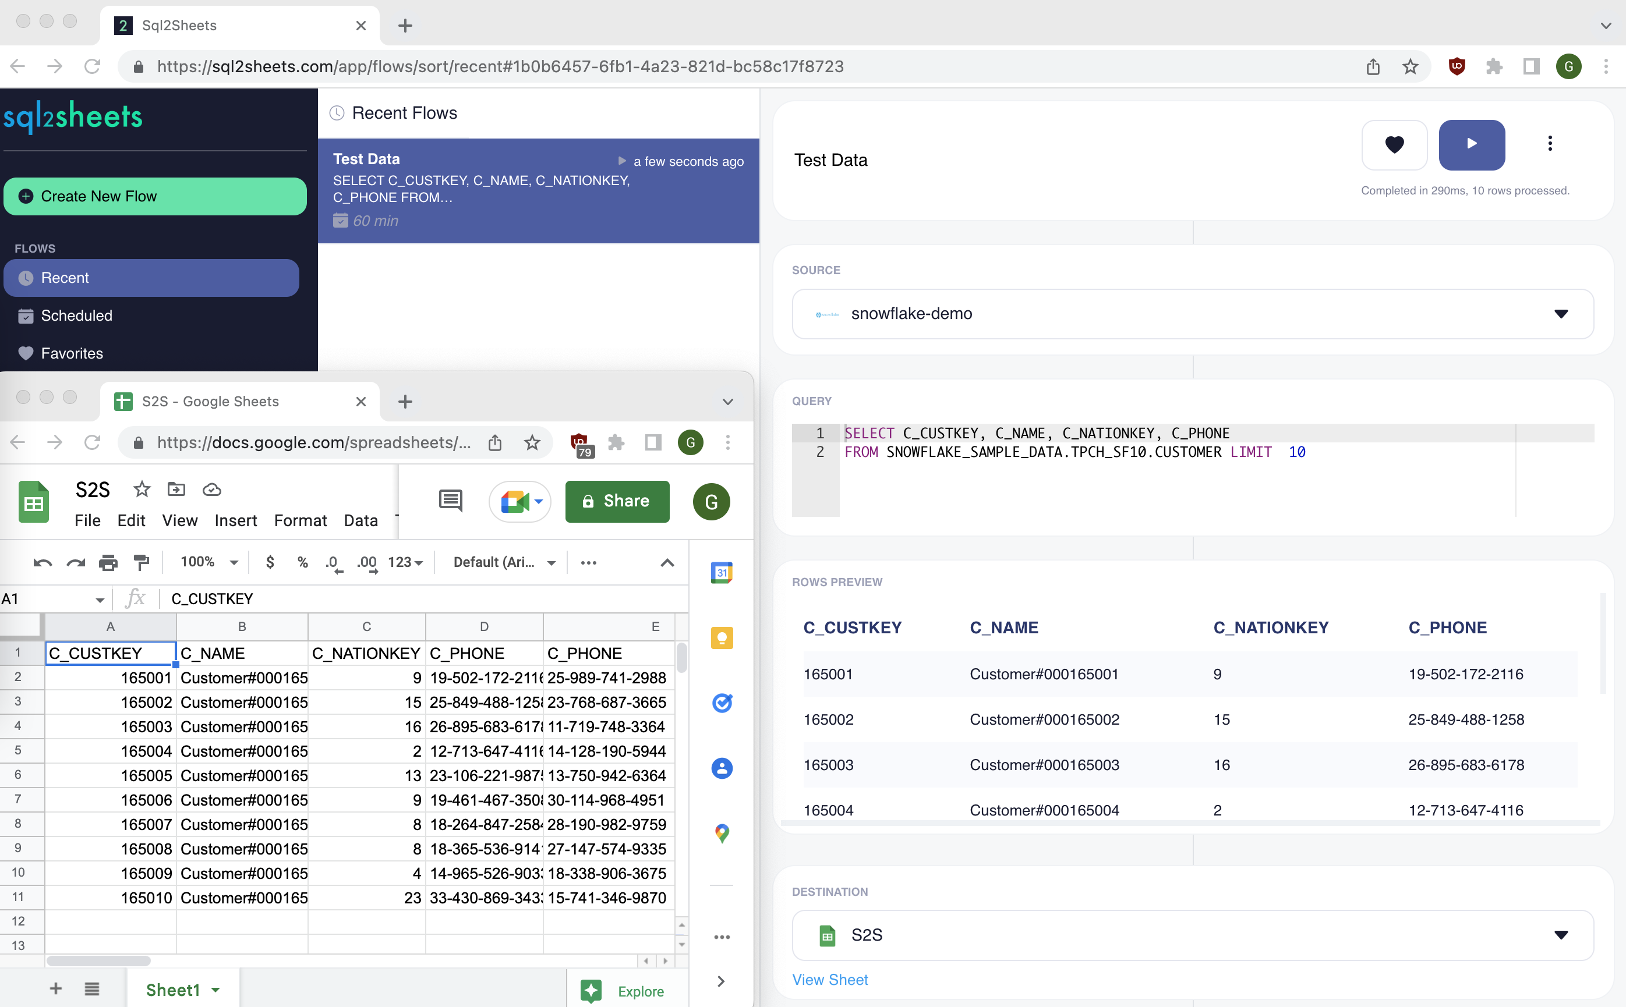Viewport: 1626px width, 1007px height.
Task: Open a new tab in the Sql2Sheets window
Action: point(405,26)
